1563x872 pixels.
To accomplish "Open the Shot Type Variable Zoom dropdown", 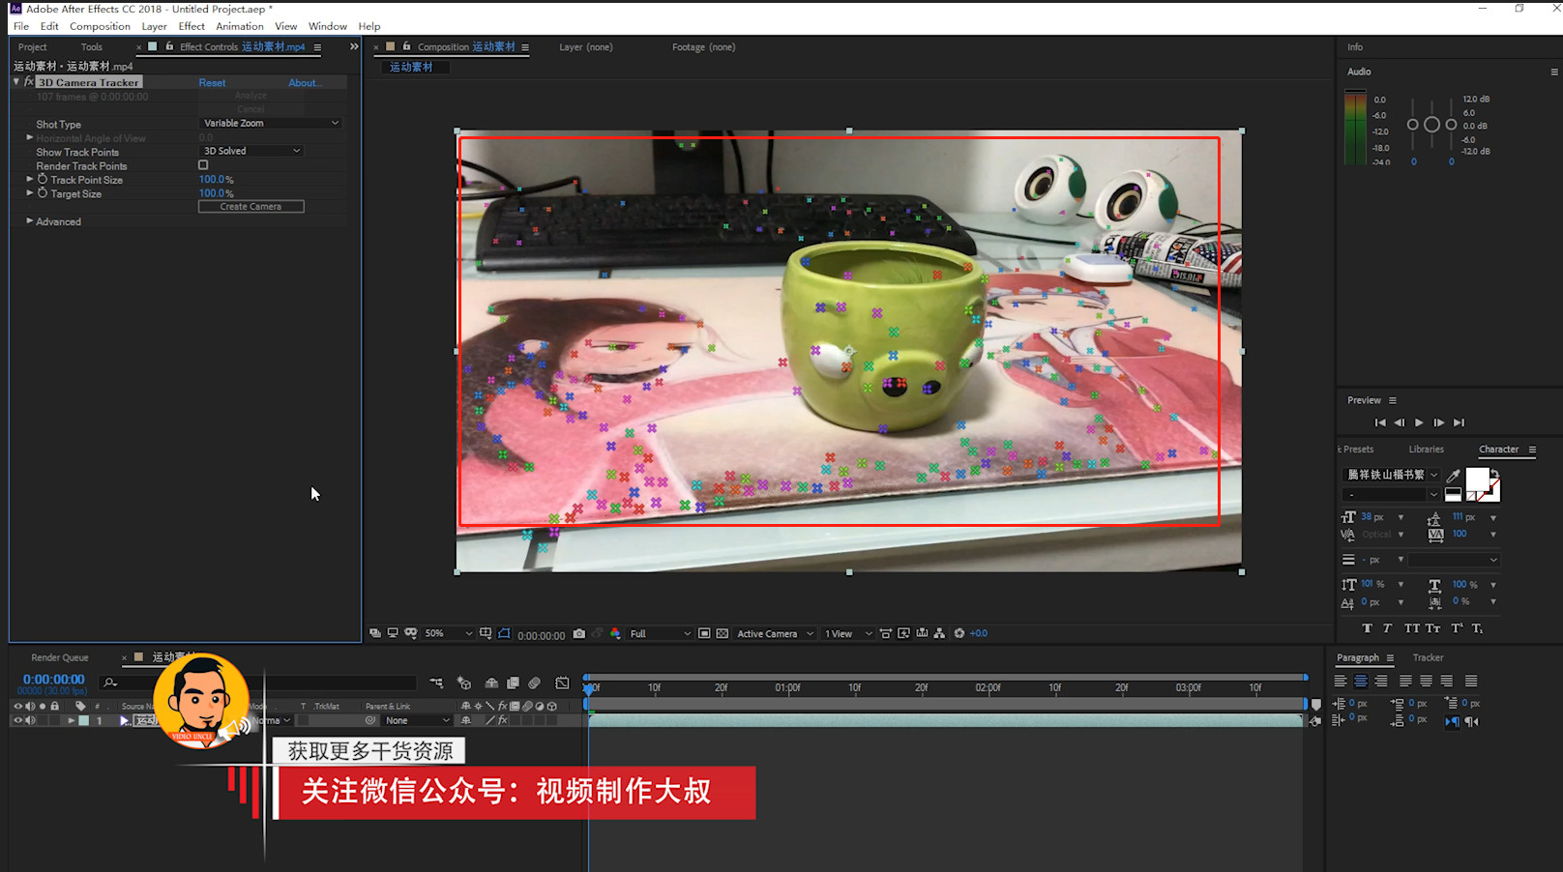I will click(271, 123).
